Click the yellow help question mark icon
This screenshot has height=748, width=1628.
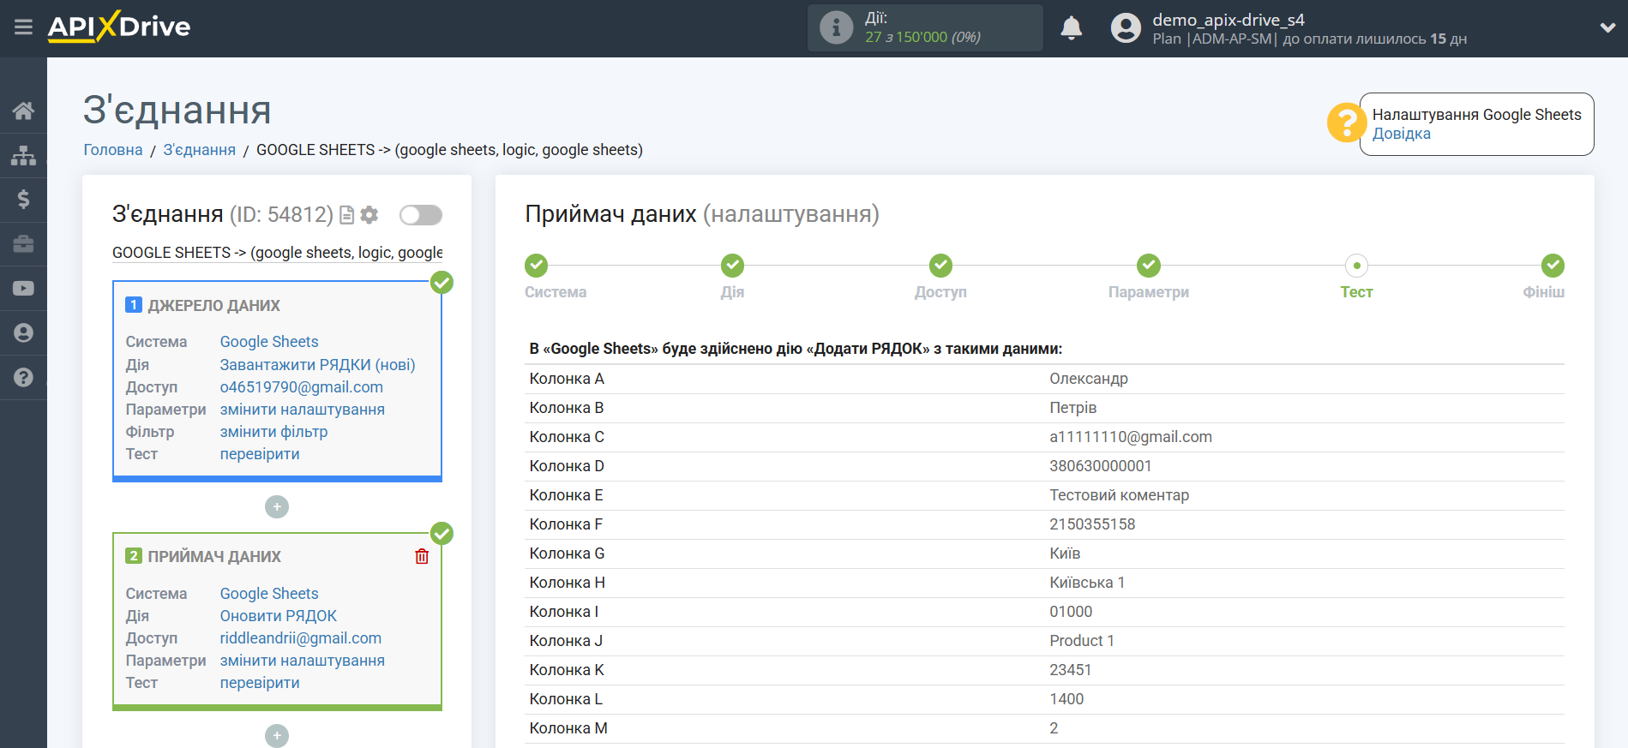[1346, 123]
